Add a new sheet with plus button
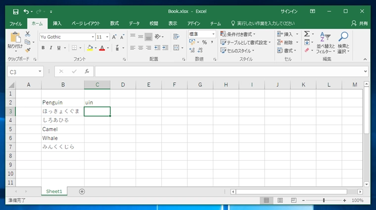 coord(82,192)
